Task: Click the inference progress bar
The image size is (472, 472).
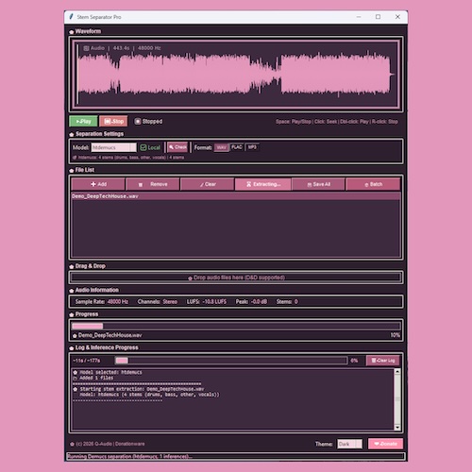Action: (x=231, y=361)
